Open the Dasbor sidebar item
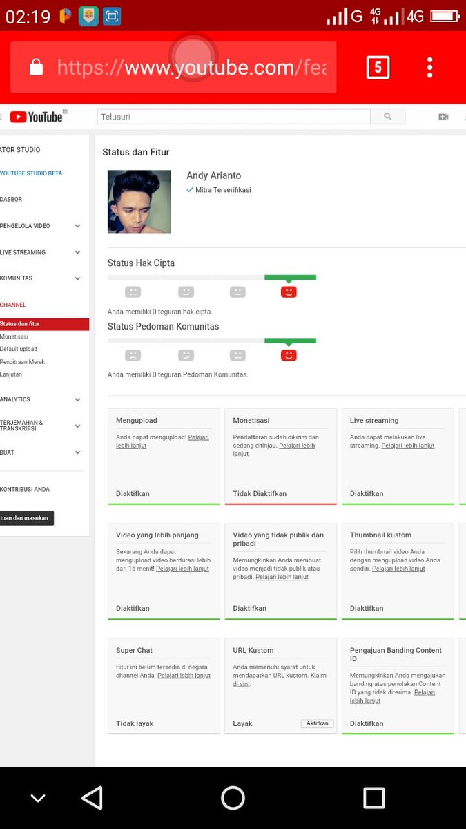Viewport: 466px width, 829px height. coord(11,200)
